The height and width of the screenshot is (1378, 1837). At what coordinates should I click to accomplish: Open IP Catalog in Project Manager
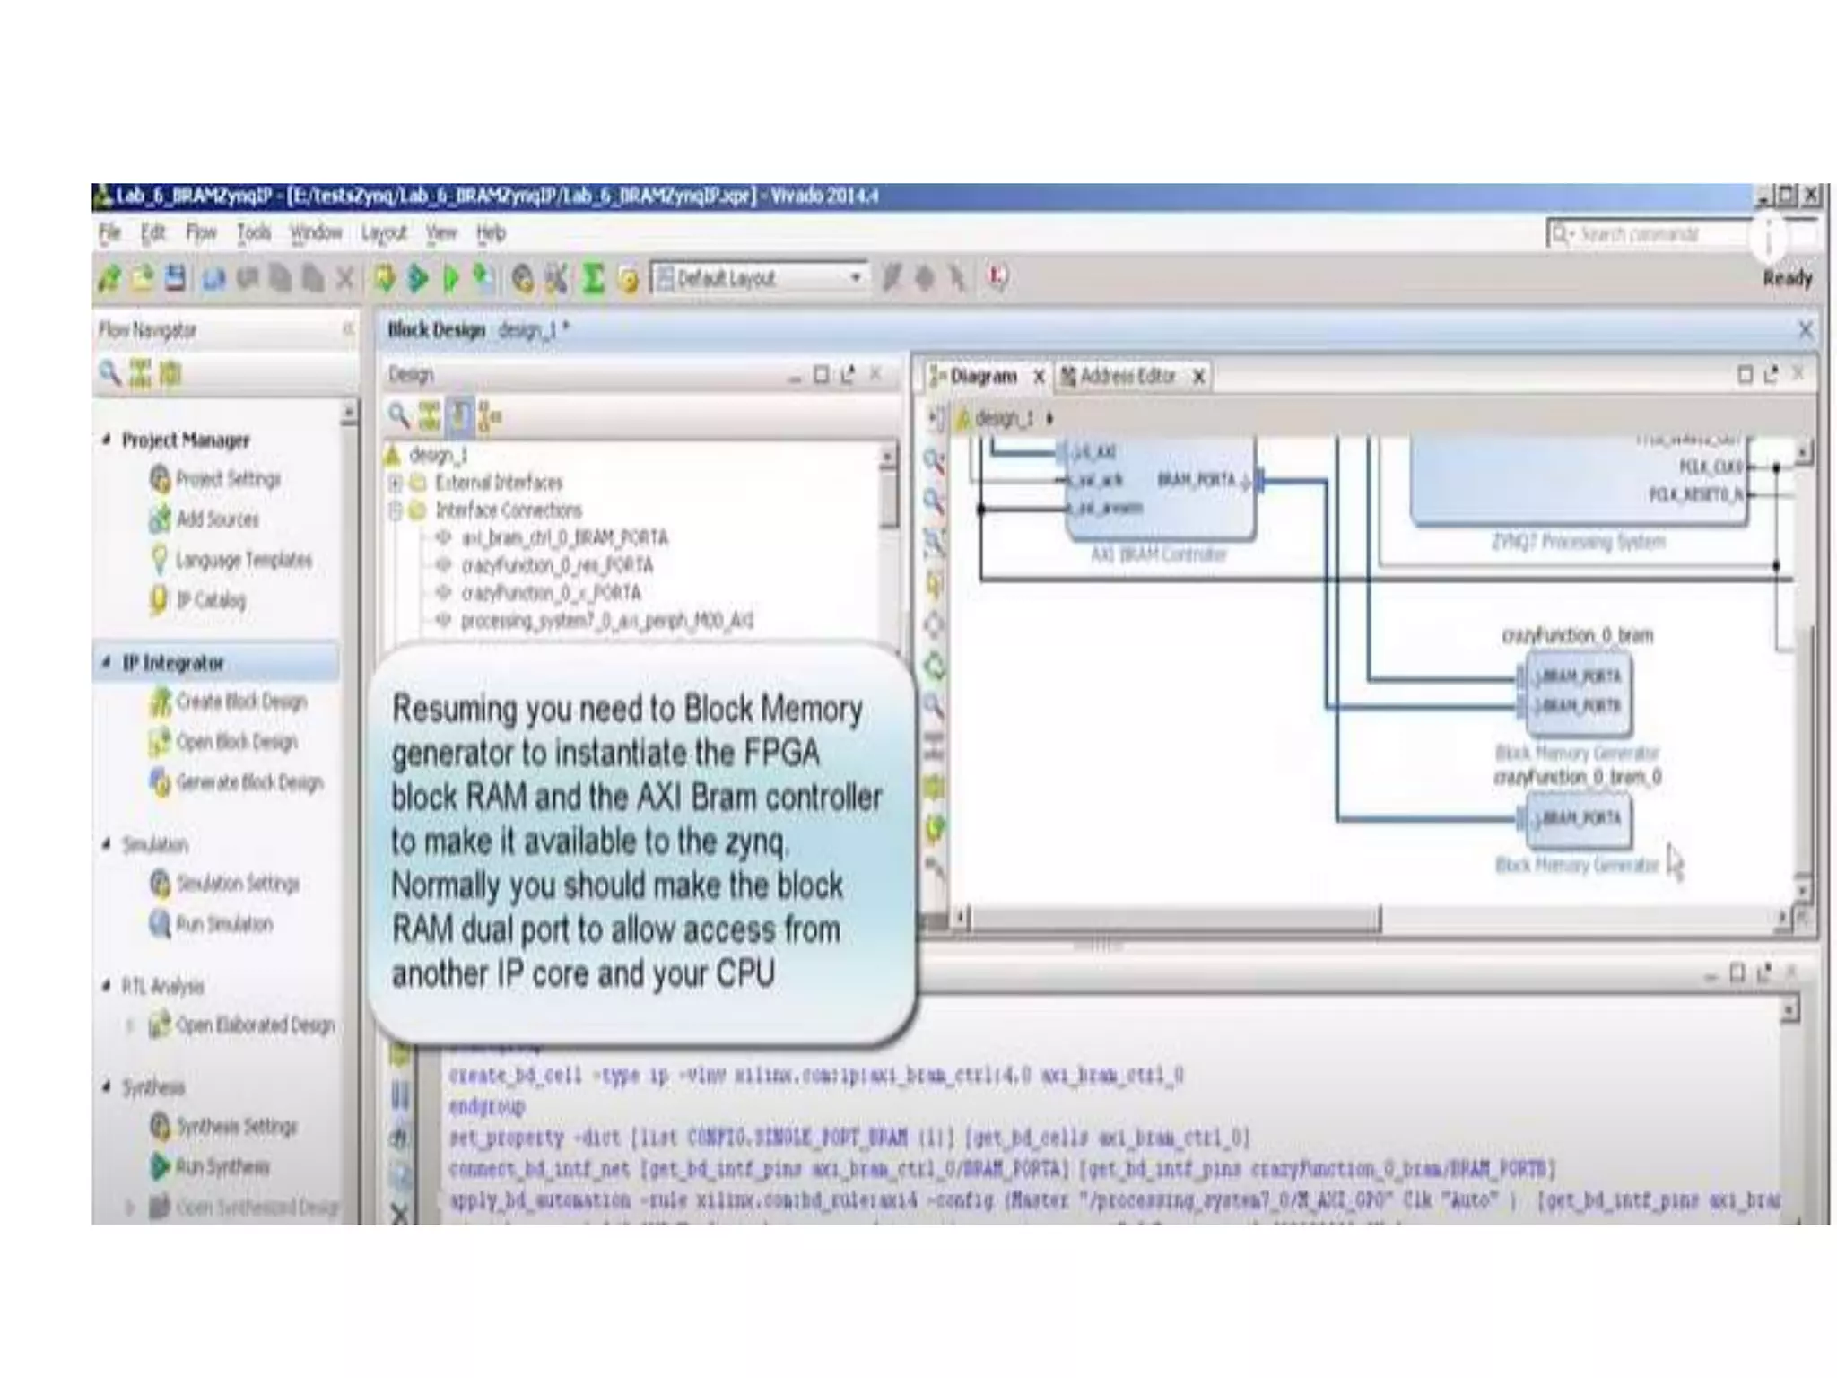(210, 599)
